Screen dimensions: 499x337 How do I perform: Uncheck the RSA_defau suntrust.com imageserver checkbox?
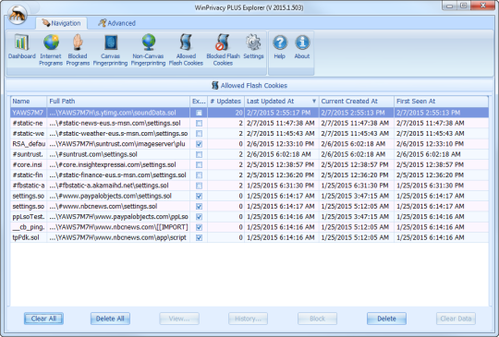(199, 144)
